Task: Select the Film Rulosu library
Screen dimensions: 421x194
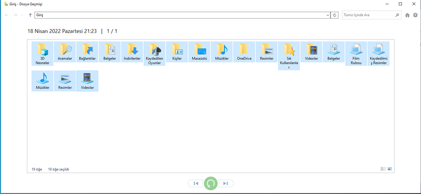Action: 356,54
